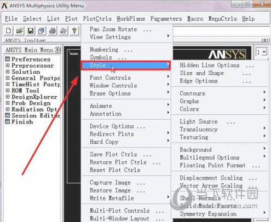
Task: Choose Pan Zoom Rotate menu entry
Action: pos(126,29)
